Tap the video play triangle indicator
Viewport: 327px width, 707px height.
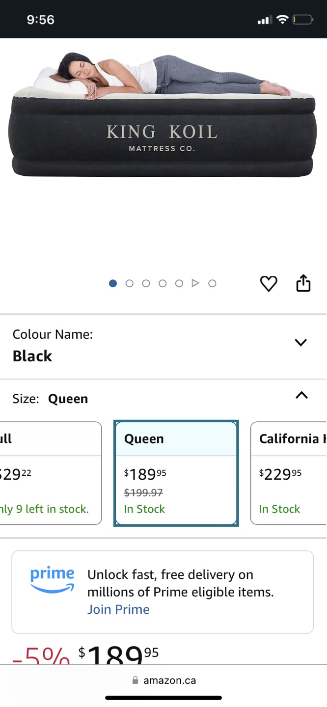[195, 283]
